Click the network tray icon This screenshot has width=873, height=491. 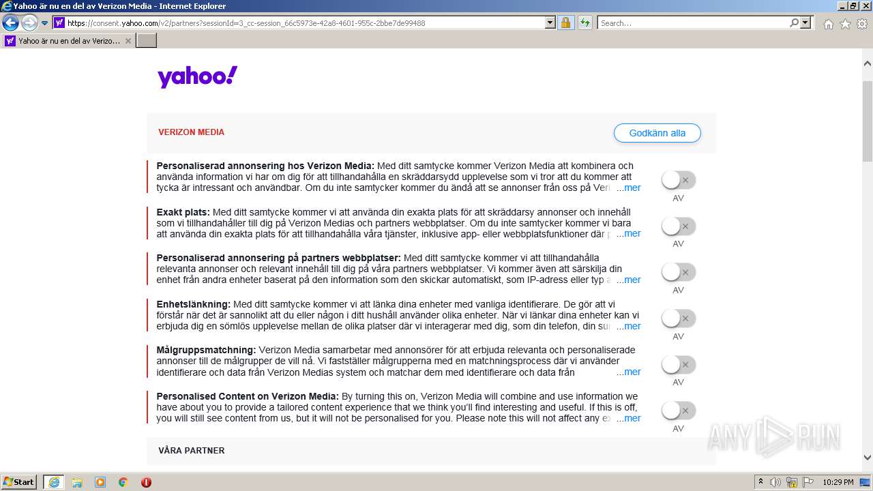(x=792, y=482)
